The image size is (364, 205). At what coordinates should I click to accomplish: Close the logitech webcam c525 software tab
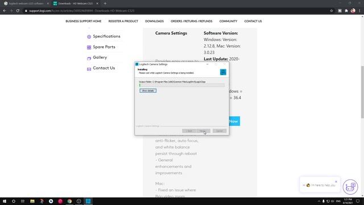tap(48, 3)
